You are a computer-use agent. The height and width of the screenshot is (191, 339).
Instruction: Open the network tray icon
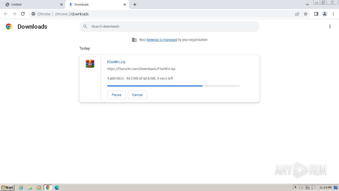pyautogui.click(x=307, y=188)
